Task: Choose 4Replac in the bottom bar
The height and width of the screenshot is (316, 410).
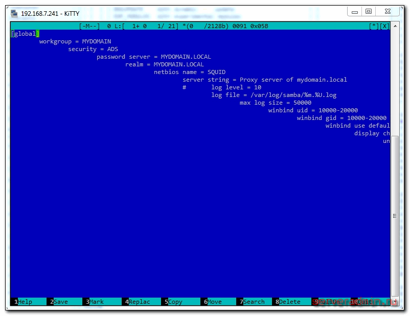Action: [x=137, y=302]
